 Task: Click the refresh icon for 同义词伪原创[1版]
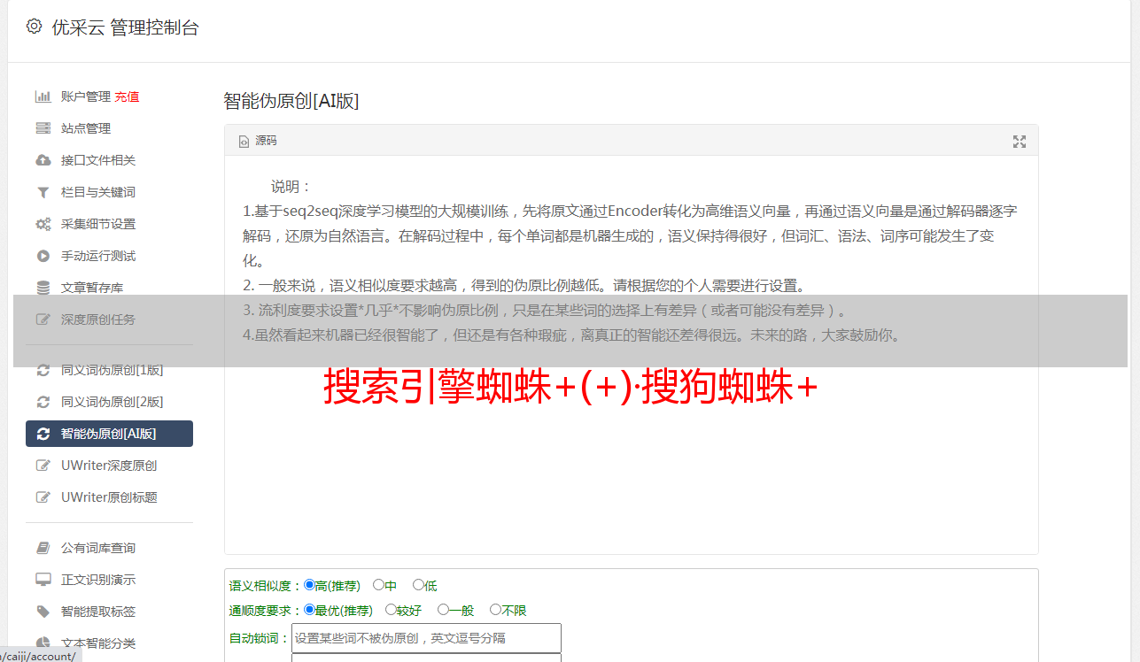click(x=43, y=370)
